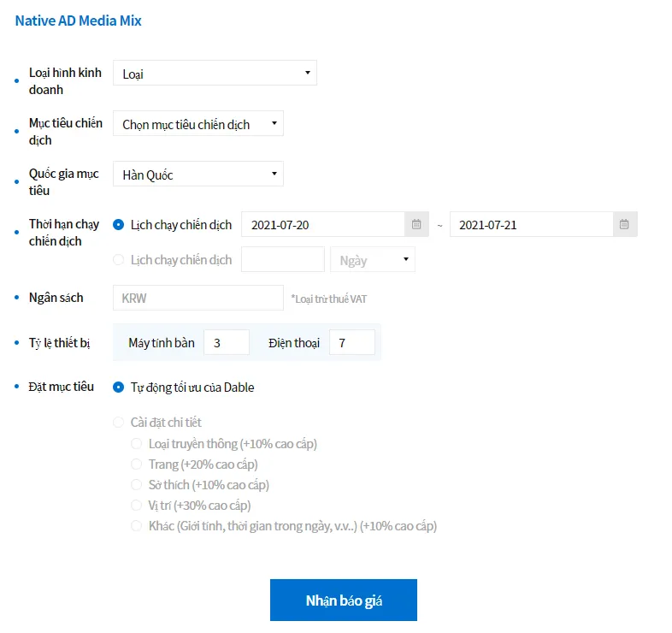Open the end date calendar icon
This screenshot has width=672, height=633.
(x=624, y=224)
